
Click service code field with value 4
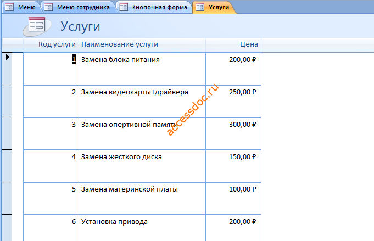click(51, 166)
